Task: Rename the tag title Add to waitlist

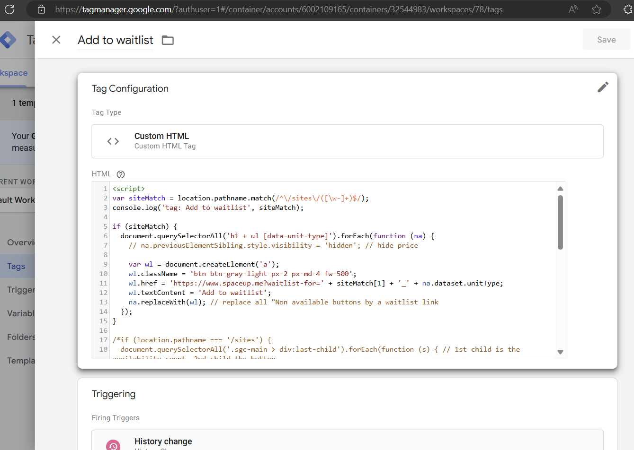Action: point(116,40)
